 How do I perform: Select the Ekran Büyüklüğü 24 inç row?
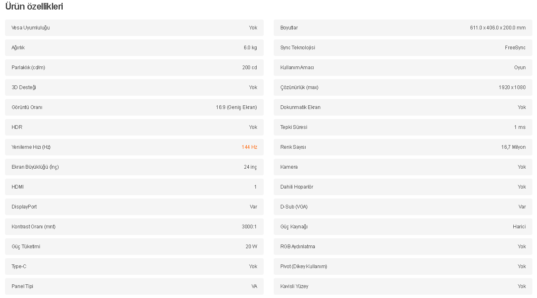coord(134,167)
